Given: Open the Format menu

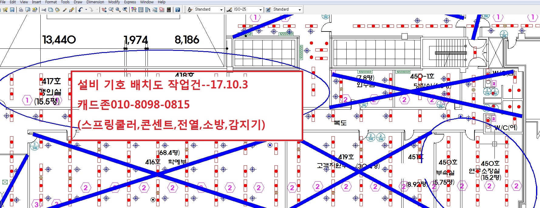Looking at the screenshot, I should [51, 2].
